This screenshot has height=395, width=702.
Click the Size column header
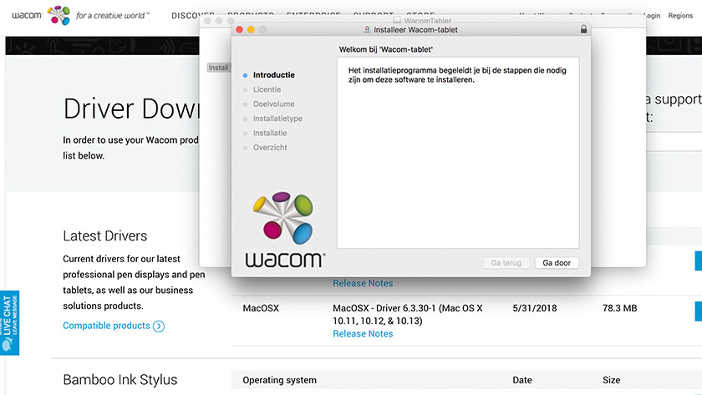(x=611, y=380)
